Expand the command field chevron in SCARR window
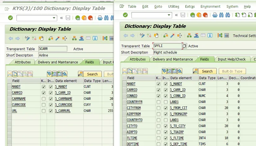Image resolution: width=256 pixels, height=146 pixels. point(61,18)
